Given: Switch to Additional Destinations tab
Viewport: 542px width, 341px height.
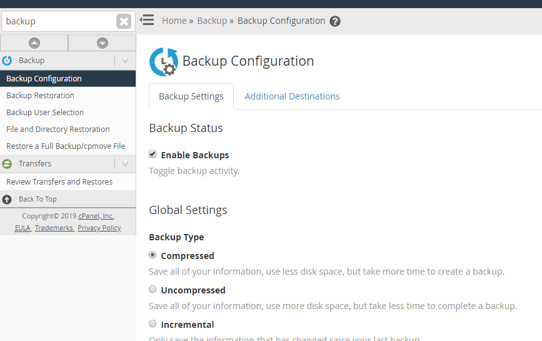Looking at the screenshot, I should 292,96.
